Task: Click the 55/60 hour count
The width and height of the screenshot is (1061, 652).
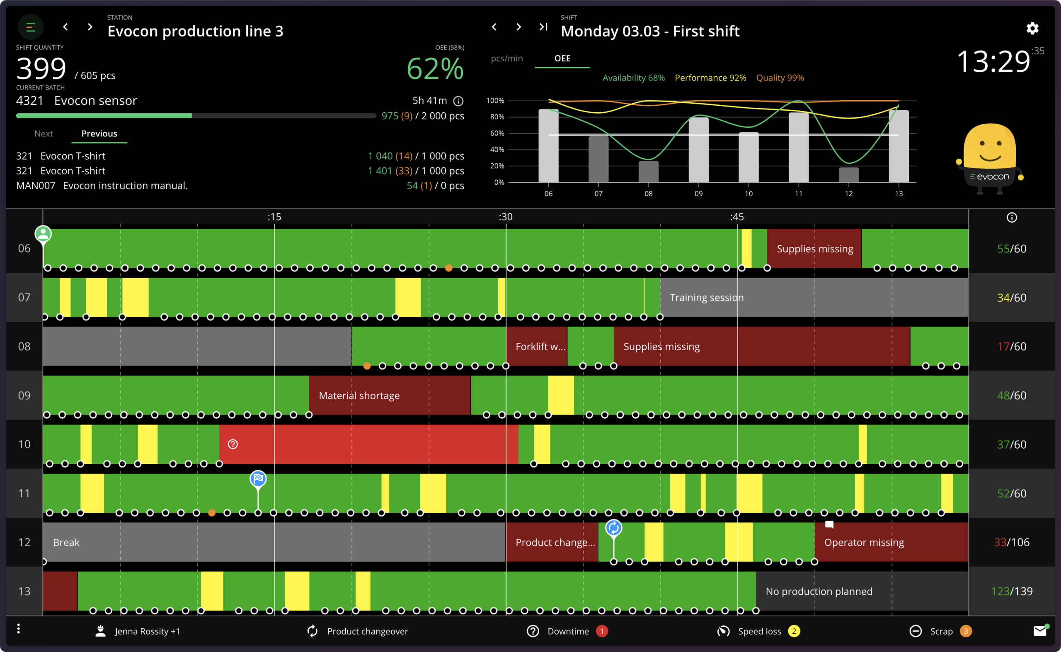Action: point(1011,248)
